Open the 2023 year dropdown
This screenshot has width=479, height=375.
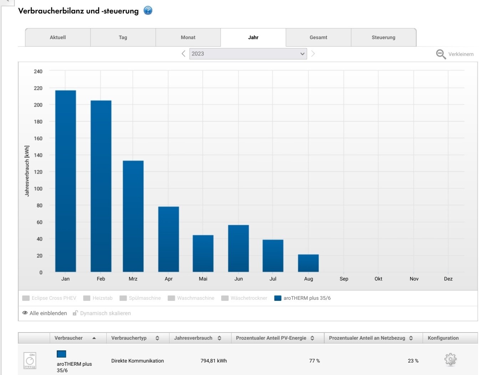click(248, 54)
